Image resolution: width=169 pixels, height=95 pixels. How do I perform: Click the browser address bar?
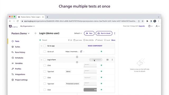80,21
